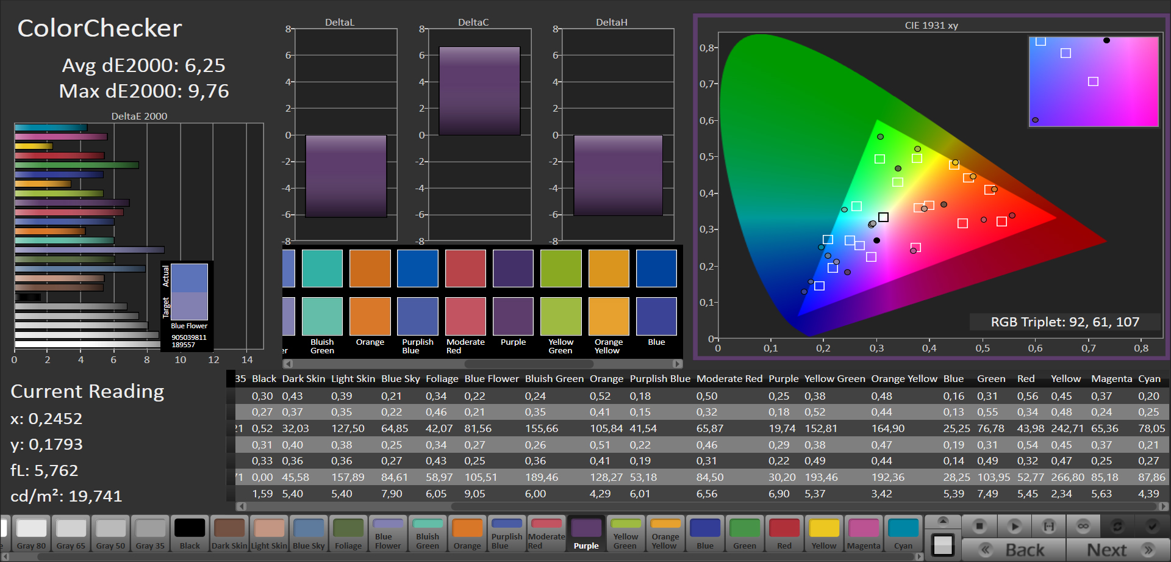
Task: Select the Gray 80 patch
Action: [x=31, y=534]
